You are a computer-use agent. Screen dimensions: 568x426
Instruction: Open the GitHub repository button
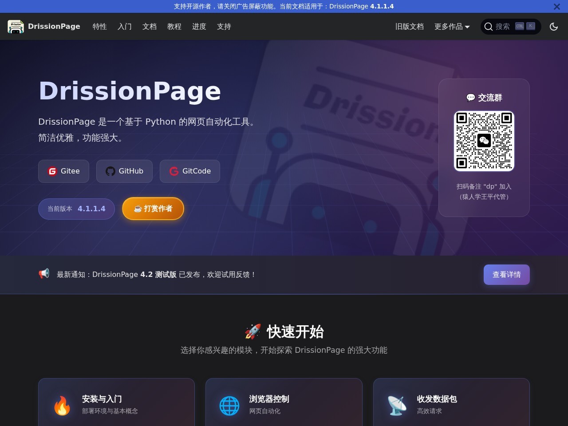click(x=124, y=171)
